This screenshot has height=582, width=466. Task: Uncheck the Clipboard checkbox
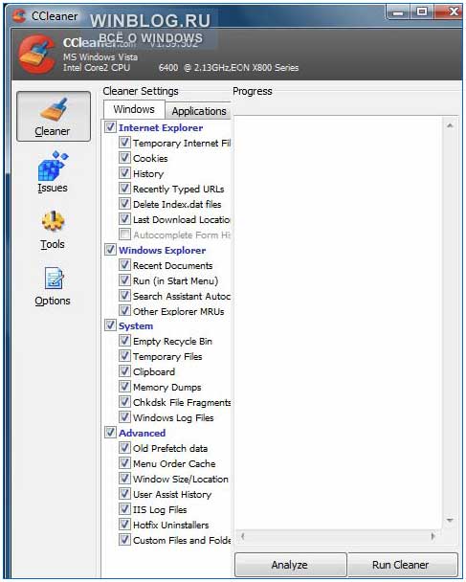coord(124,371)
